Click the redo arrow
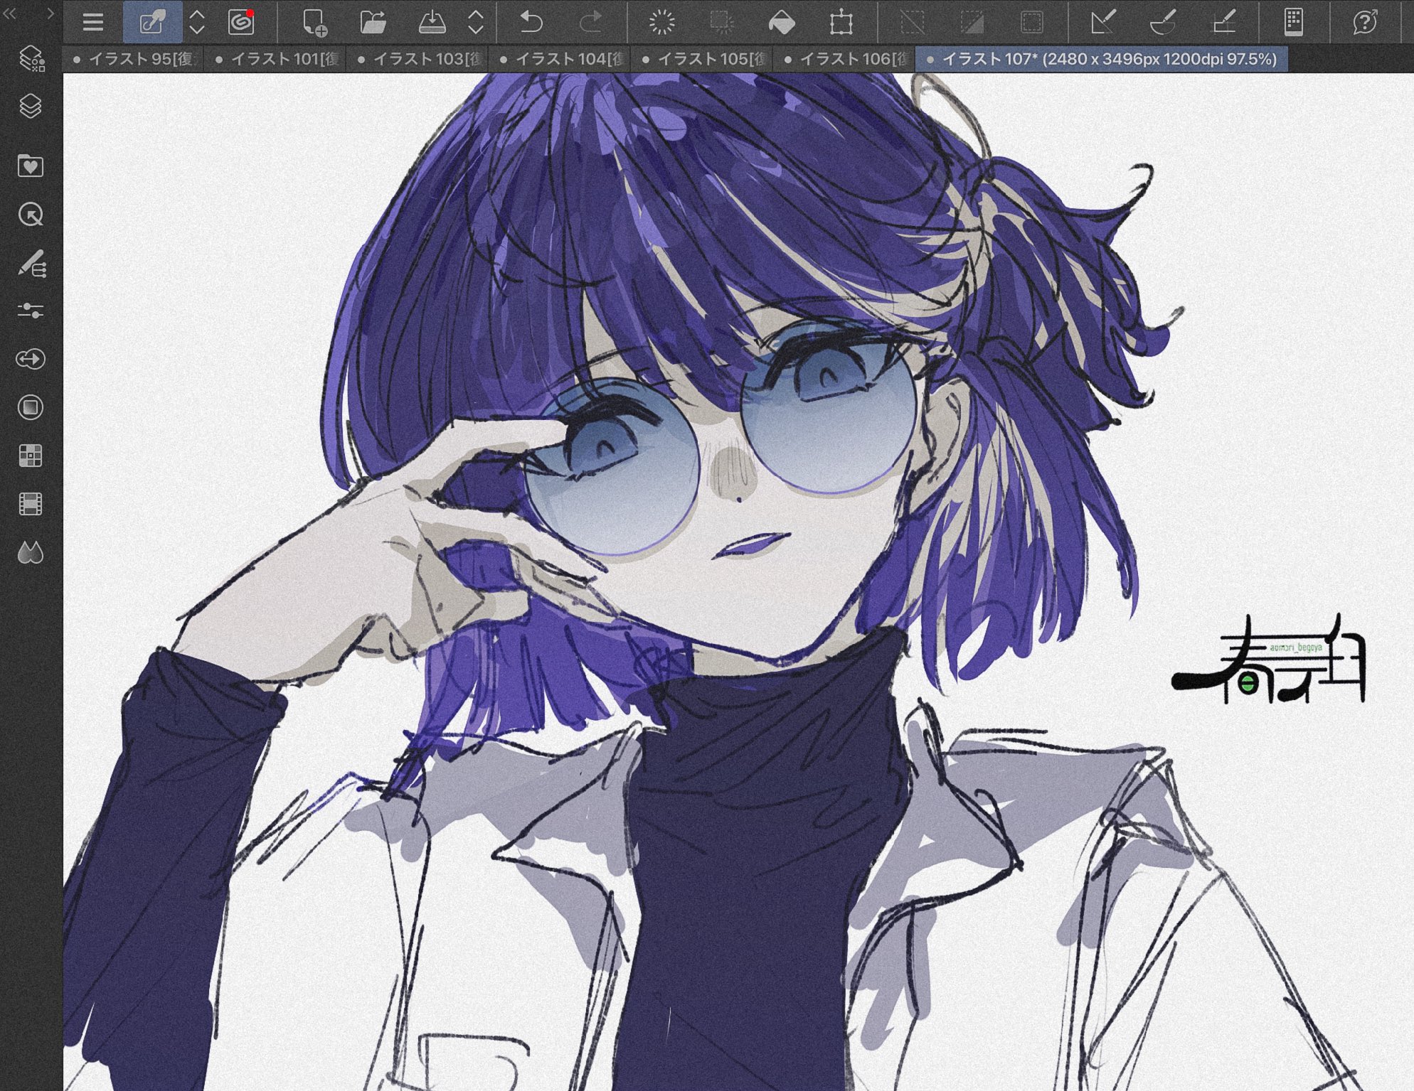Image resolution: width=1414 pixels, height=1091 pixels. click(590, 22)
